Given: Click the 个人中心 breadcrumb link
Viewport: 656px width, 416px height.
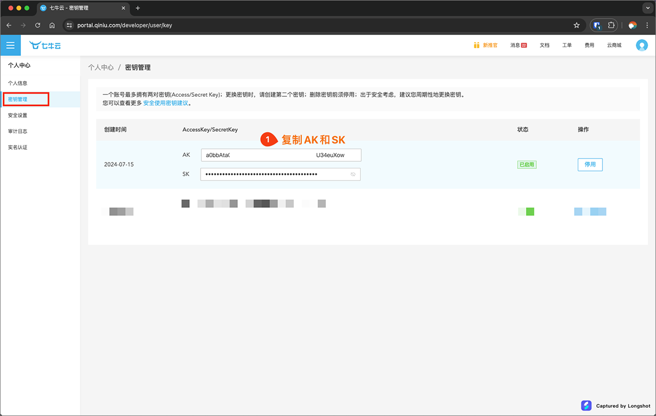Looking at the screenshot, I should click(101, 68).
